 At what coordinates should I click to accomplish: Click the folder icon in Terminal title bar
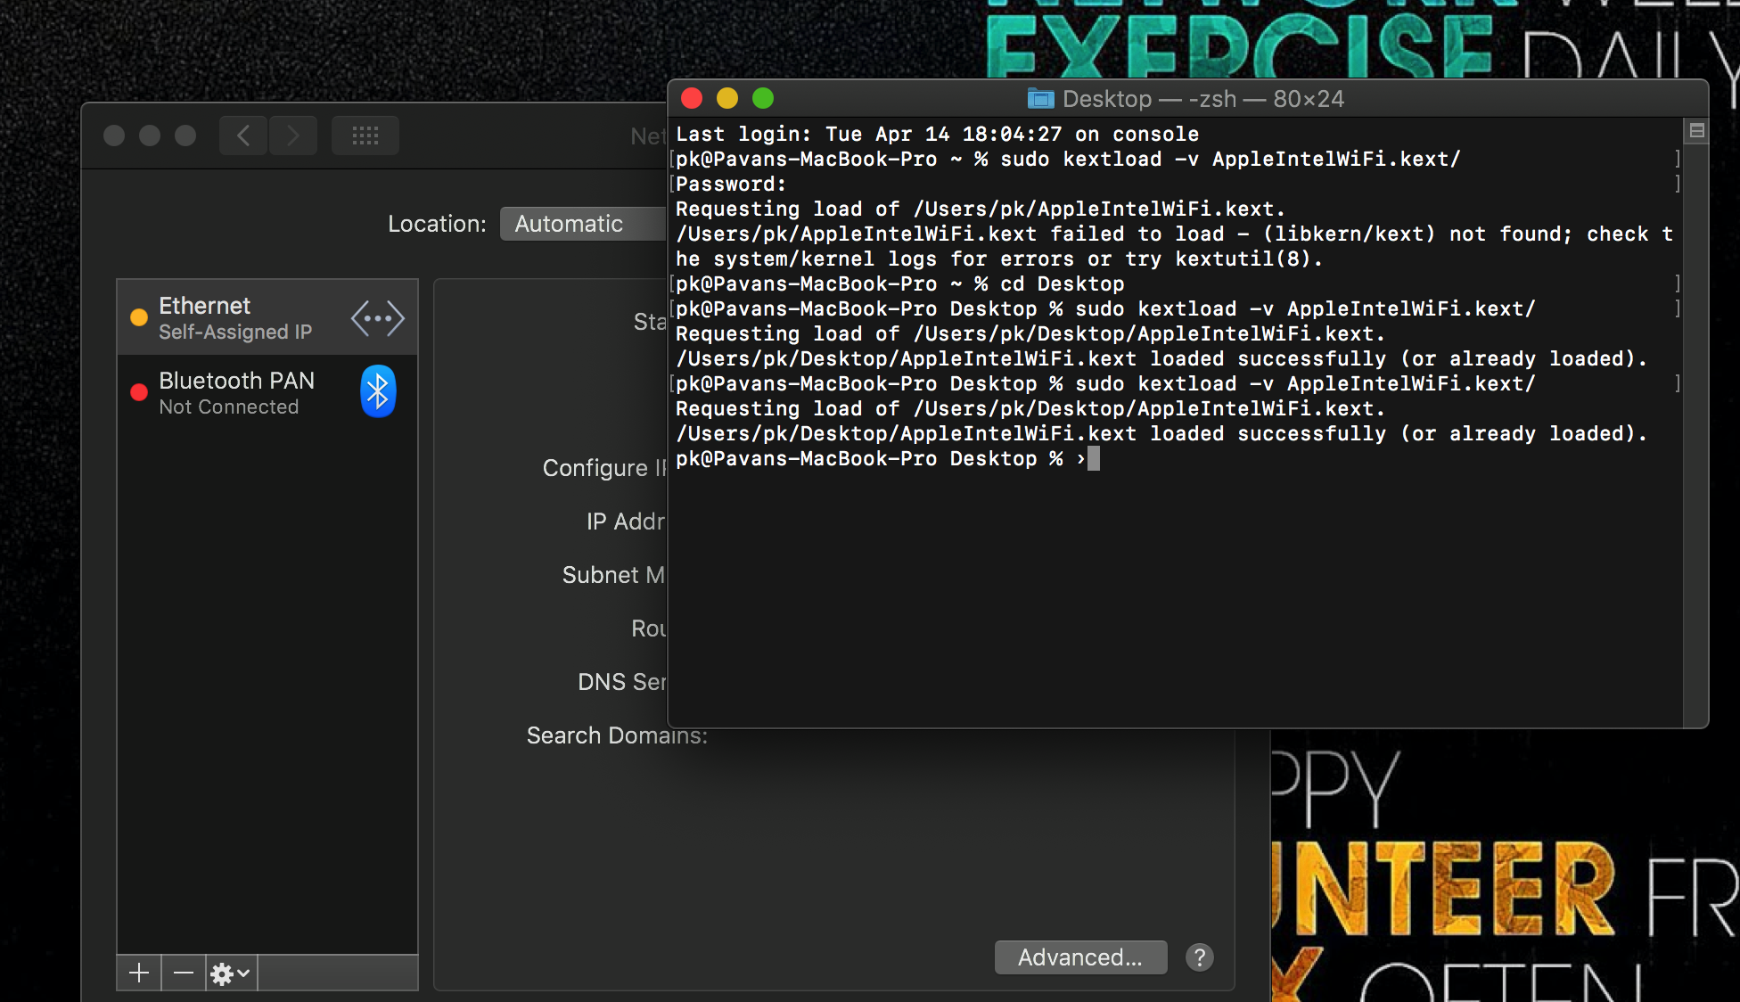pyautogui.click(x=1040, y=98)
